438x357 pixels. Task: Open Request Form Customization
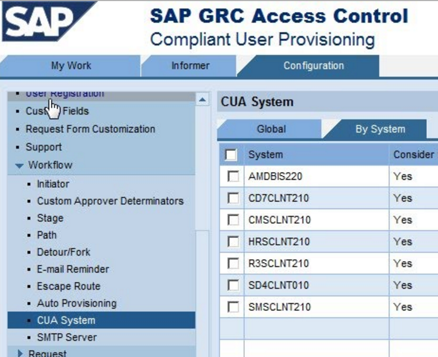pyautogui.click(x=90, y=129)
